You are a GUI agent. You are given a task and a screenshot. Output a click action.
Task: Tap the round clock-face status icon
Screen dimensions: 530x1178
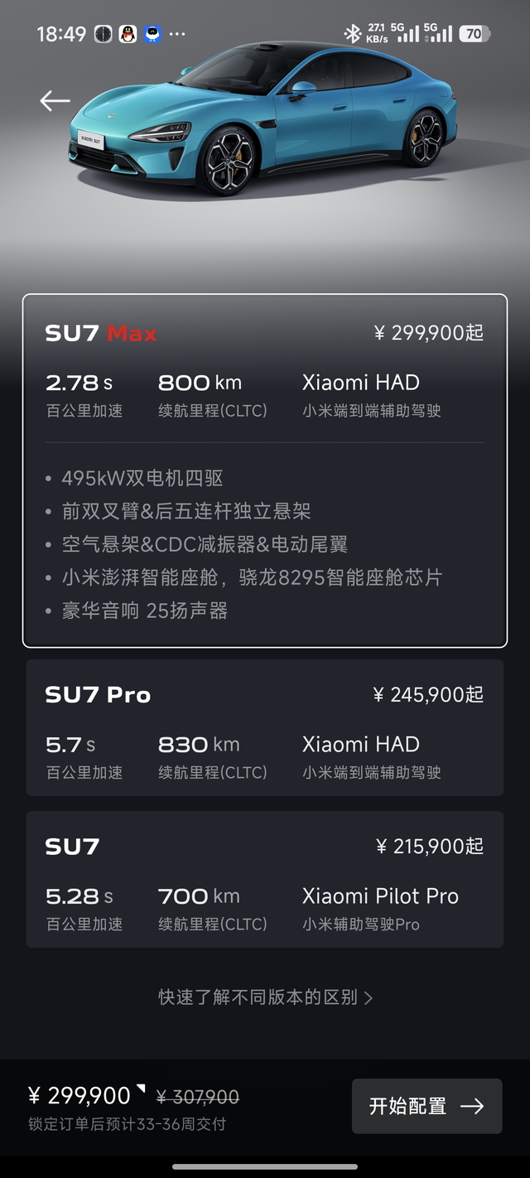point(103,34)
